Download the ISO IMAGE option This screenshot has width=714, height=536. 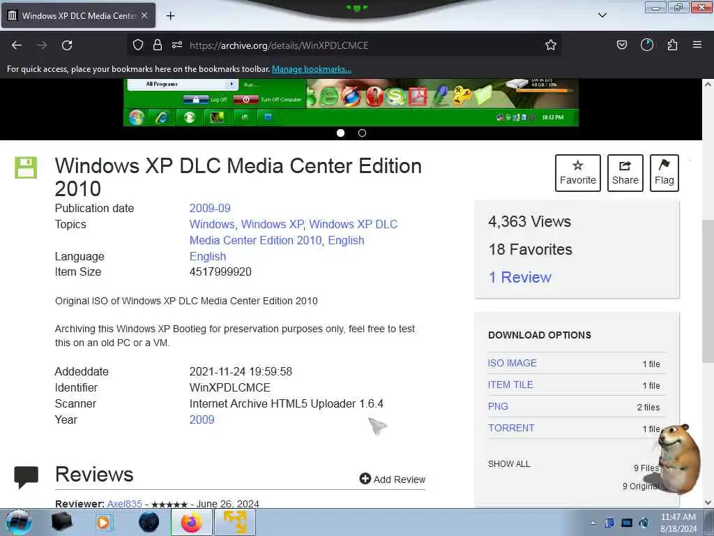pos(512,363)
